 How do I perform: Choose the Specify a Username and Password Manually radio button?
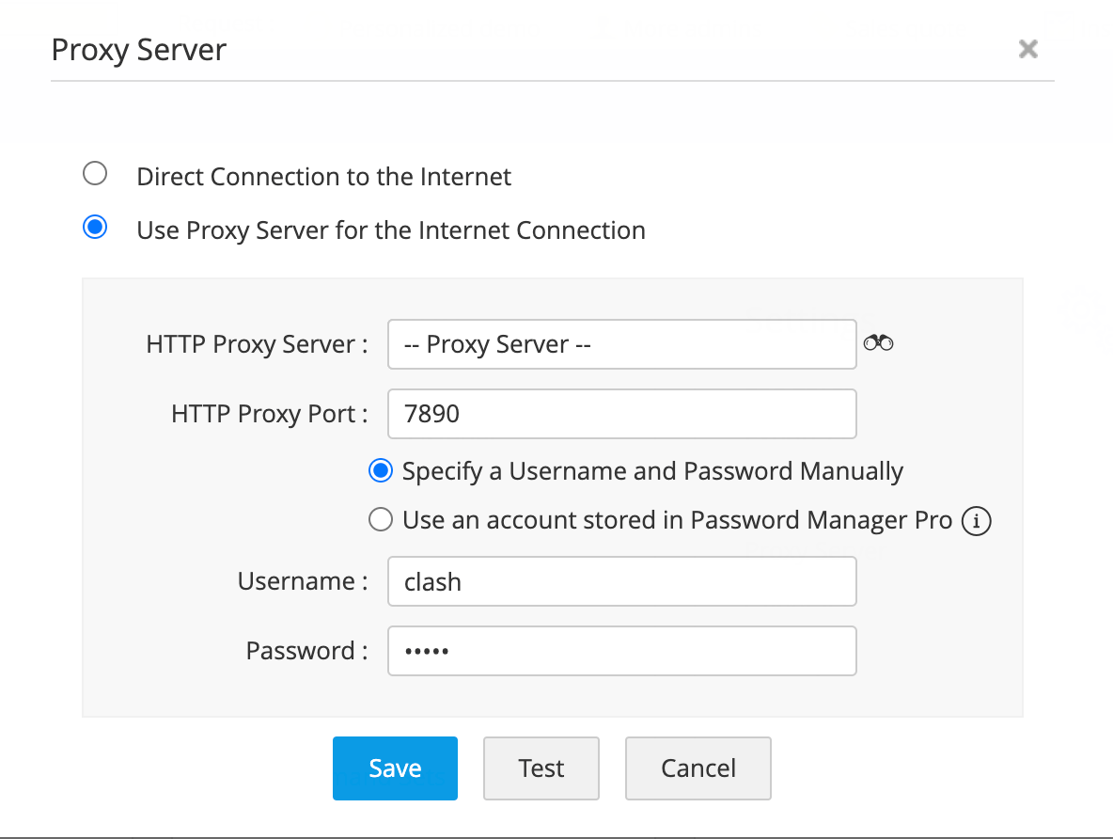(381, 471)
